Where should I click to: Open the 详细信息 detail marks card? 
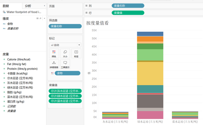click(54, 64)
